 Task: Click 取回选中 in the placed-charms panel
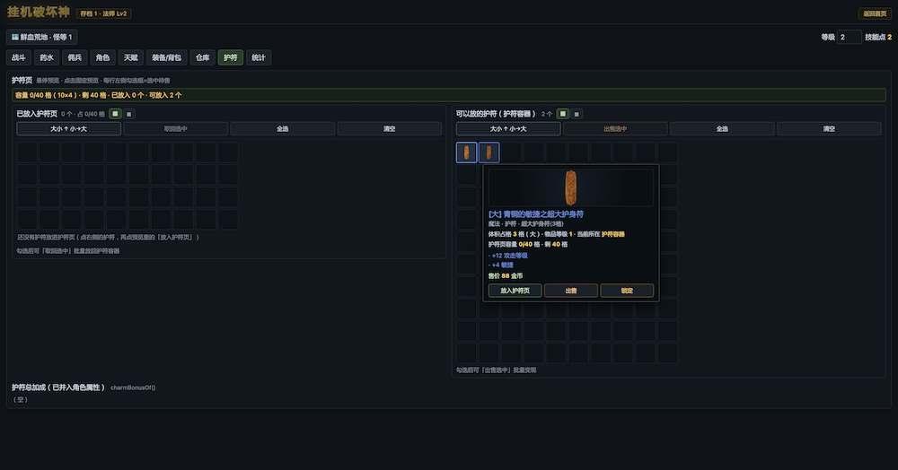(176, 128)
